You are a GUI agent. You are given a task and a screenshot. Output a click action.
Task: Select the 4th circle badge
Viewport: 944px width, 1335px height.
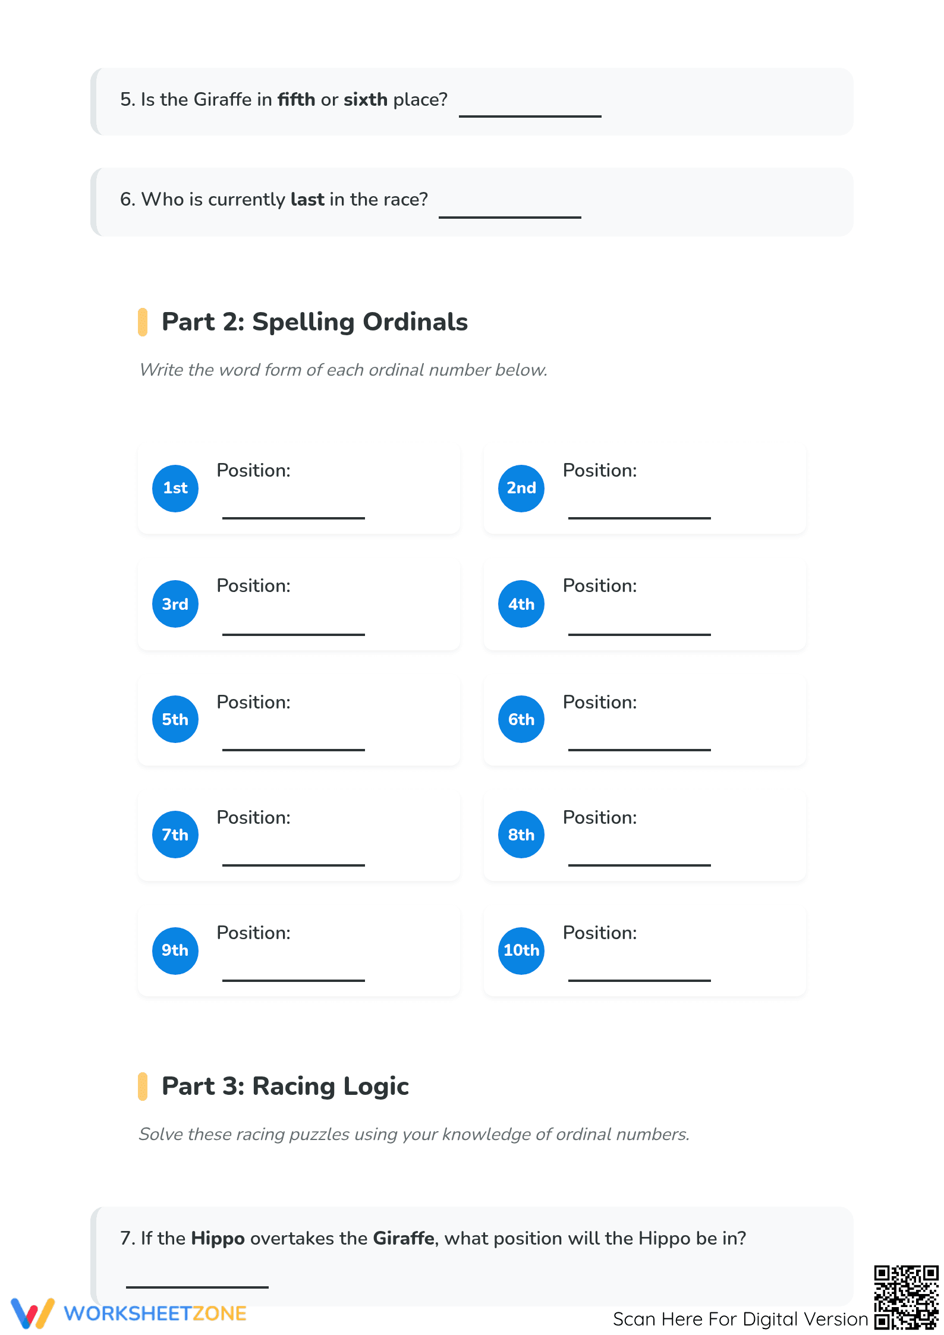(x=521, y=604)
